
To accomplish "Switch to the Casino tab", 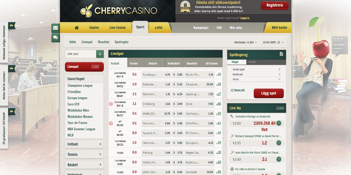I will (x=94, y=28).
